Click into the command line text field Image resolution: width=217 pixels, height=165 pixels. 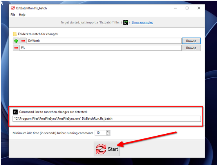pyautogui.click(x=107, y=119)
